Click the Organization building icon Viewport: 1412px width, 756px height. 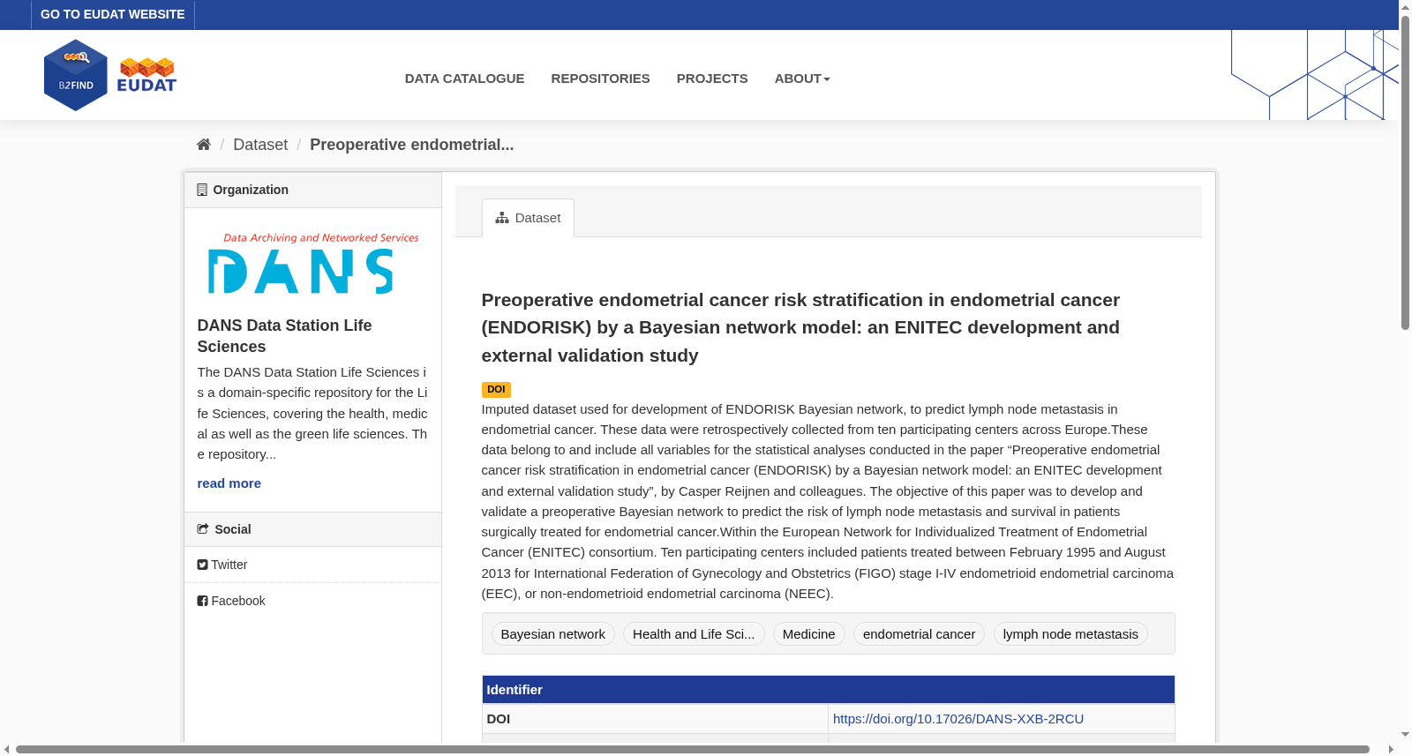(x=202, y=190)
